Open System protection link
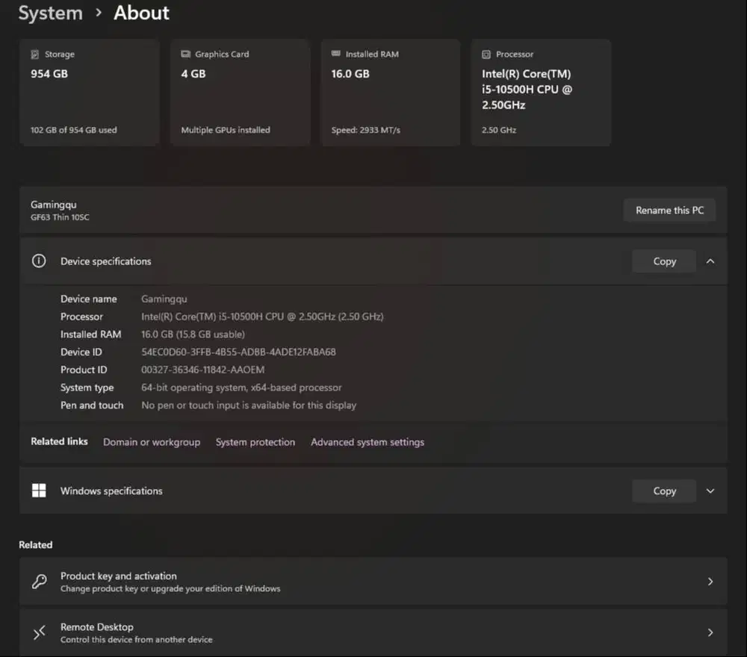Image resolution: width=747 pixels, height=657 pixels. click(255, 442)
